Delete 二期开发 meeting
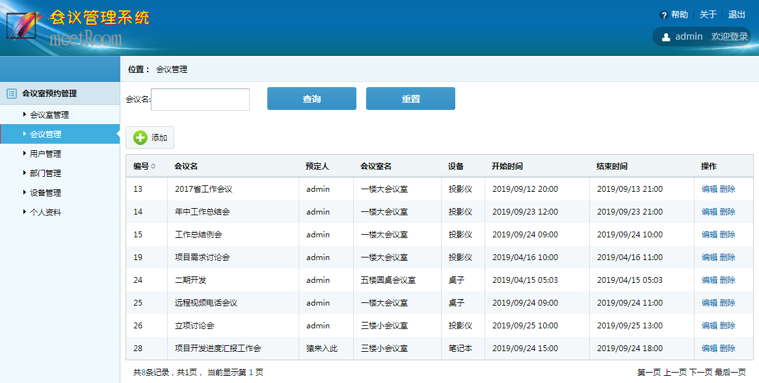The width and height of the screenshot is (759, 383). pos(728,280)
